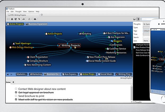Image resolution: width=165 pixels, height=112 pixels.
Task: Open Business Ex... in the history bar
Action: pos(52,74)
